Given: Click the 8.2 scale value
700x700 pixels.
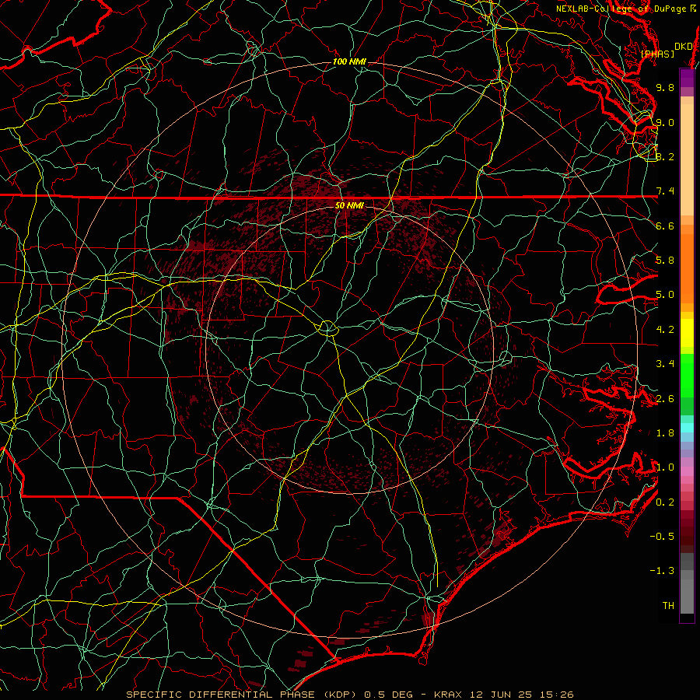Looking at the screenshot, I should (665, 156).
